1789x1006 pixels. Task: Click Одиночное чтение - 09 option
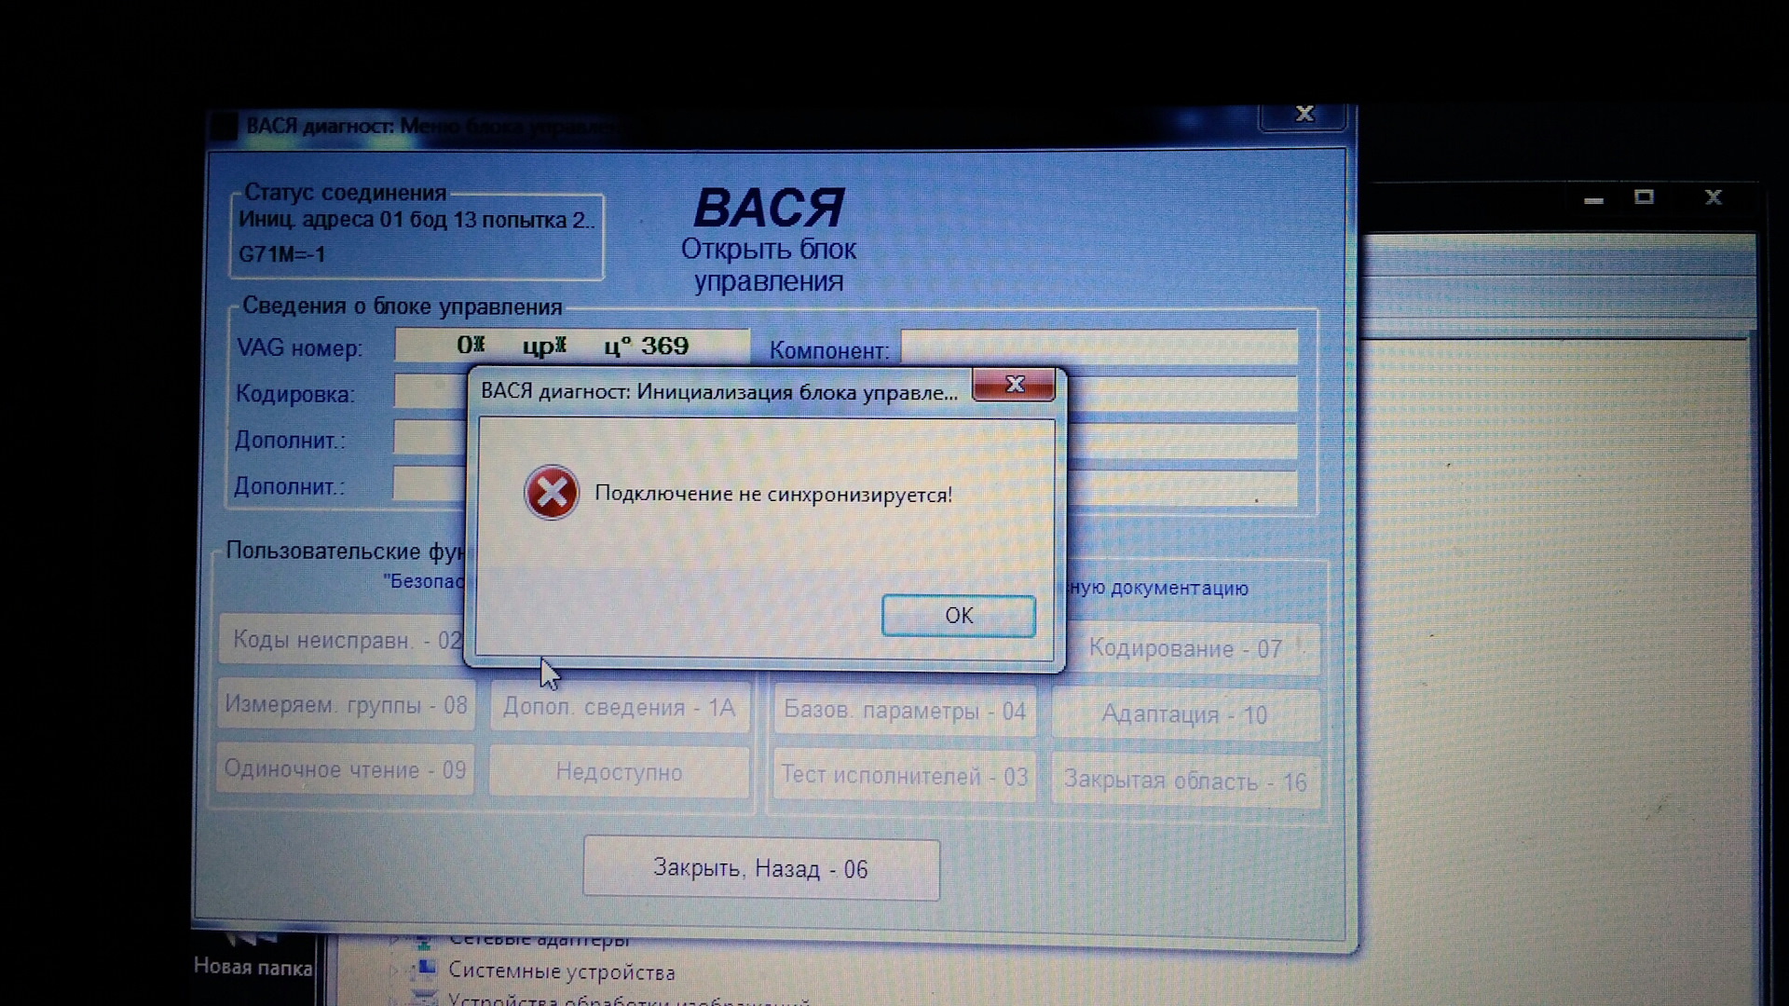(x=346, y=771)
